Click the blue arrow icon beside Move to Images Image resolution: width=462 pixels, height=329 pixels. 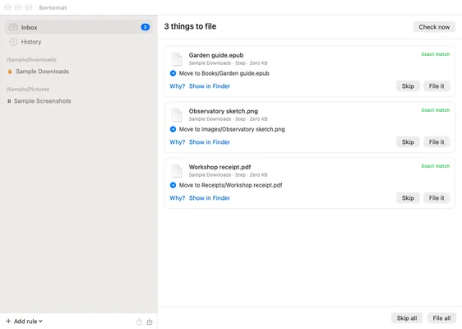(173, 129)
